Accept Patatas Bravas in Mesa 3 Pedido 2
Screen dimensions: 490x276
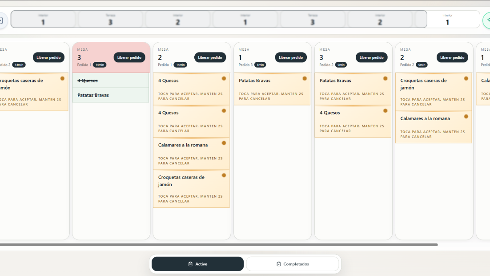pyautogui.click(x=353, y=89)
